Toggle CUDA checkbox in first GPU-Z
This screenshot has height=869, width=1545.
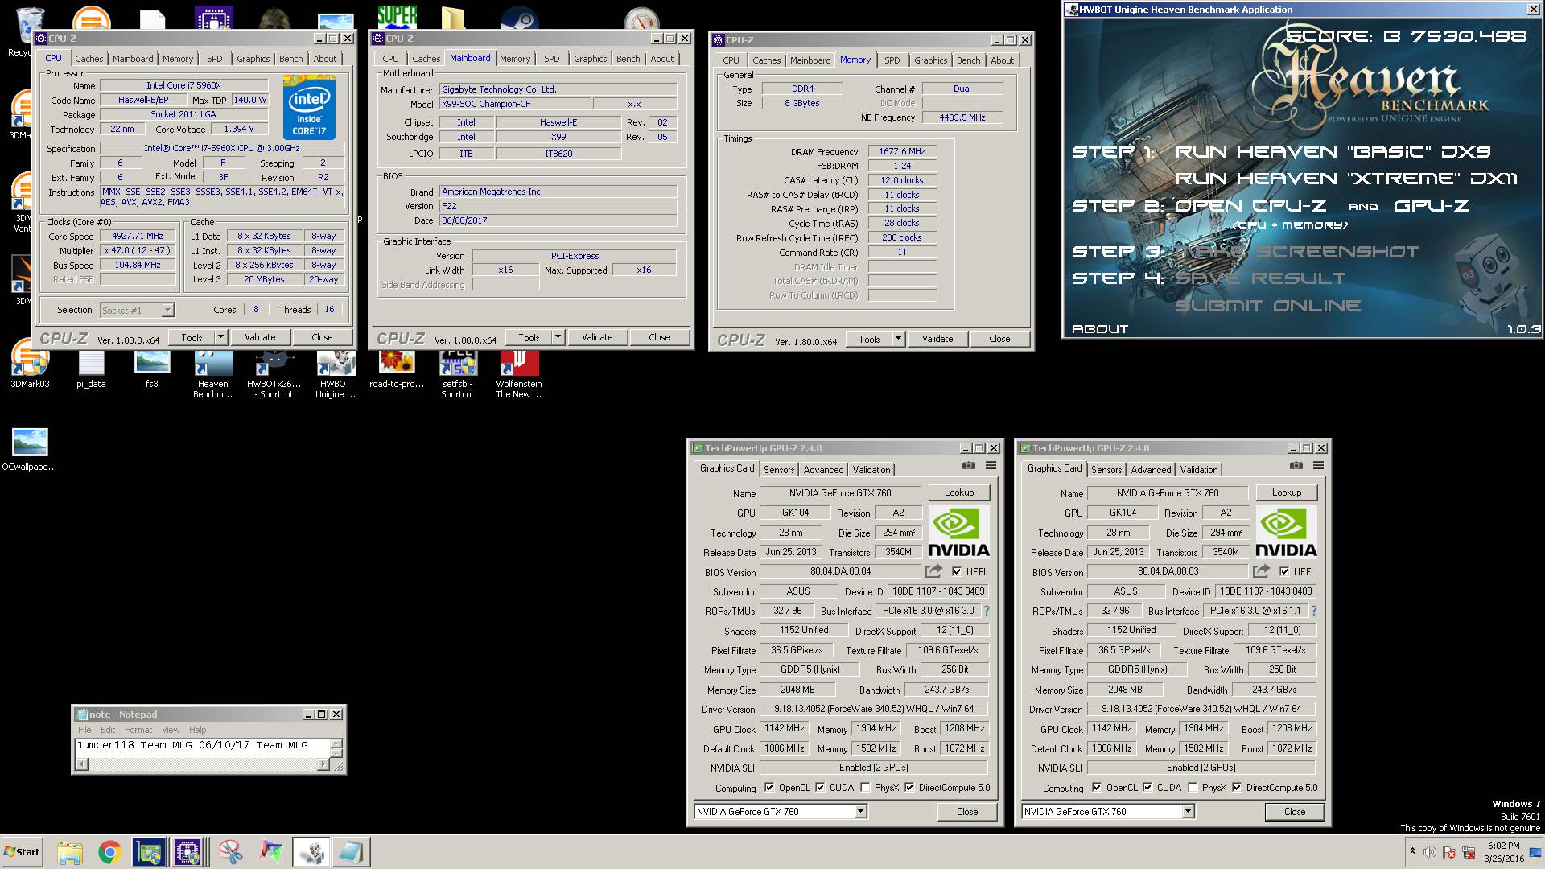click(x=820, y=788)
